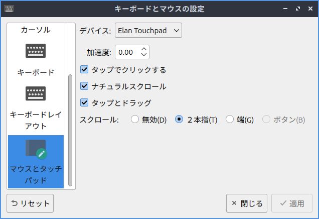This screenshot has width=319, height=219.
Task: Toggle the ナチュラルスクロール checkbox
Action: (x=84, y=86)
